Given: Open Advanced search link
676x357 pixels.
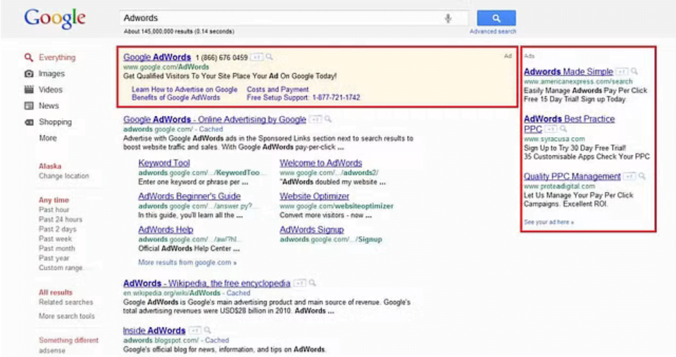Looking at the screenshot, I should tap(492, 32).
